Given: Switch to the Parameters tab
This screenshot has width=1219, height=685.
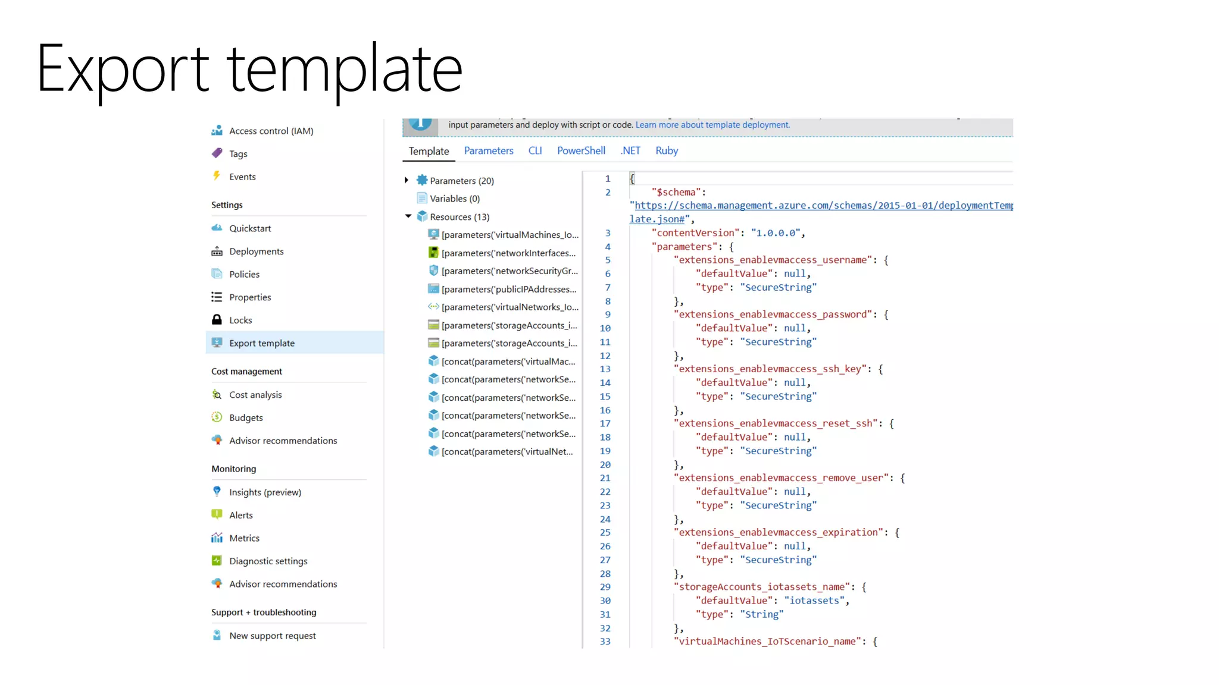Looking at the screenshot, I should [488, 151].
